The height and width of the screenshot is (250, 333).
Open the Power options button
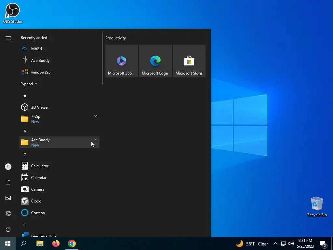tap(8, 229)
